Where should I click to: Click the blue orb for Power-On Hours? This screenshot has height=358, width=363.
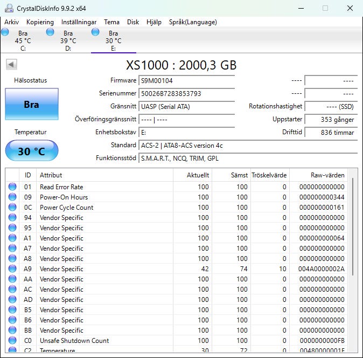[12, 197]
